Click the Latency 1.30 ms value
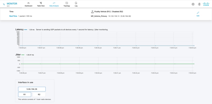 (x=32, y=30)
